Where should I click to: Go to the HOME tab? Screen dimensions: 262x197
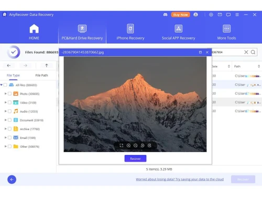click(x=34, y=32)
